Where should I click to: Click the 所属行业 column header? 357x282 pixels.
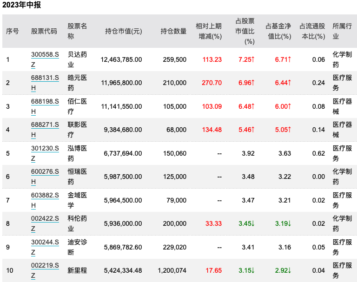pyautogui.click(x=342, y=31)
